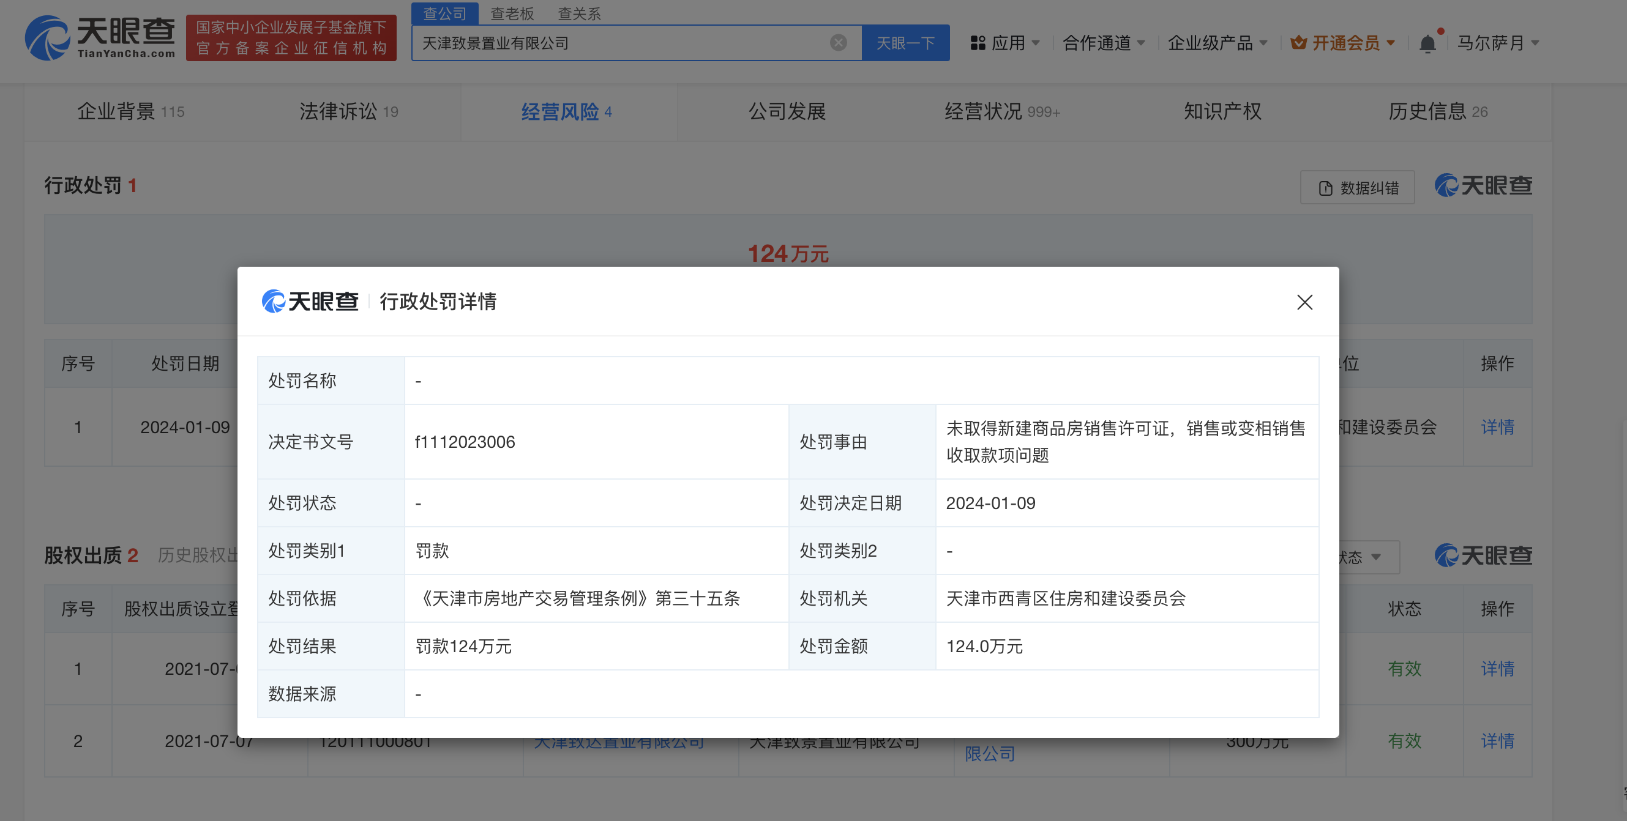Open the 知识产权 section tab

pos(1222,112)
